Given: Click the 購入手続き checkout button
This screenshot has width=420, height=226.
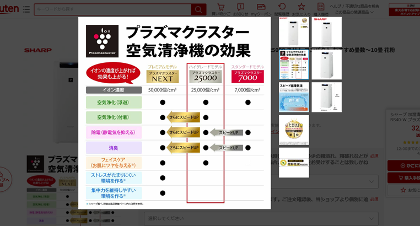Looking at the screenshot, I should pos(403,178).
